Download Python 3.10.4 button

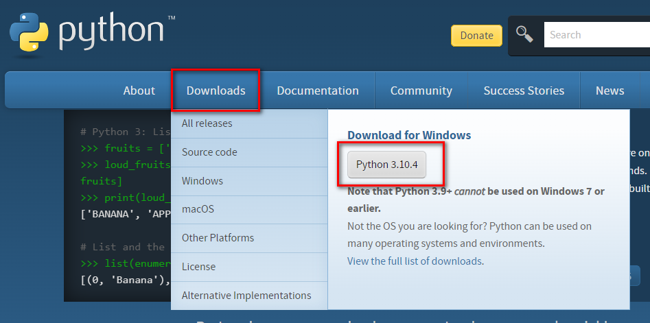386,165
